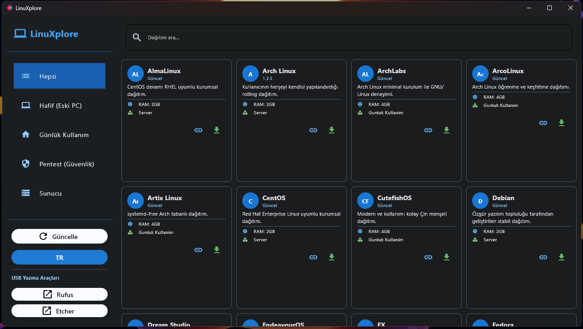Download Artix Linux using the green arrow
This screenshot has height=329, width=583.
click(217, 250)
